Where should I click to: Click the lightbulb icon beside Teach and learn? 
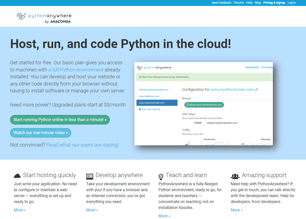tap(161, 176)
